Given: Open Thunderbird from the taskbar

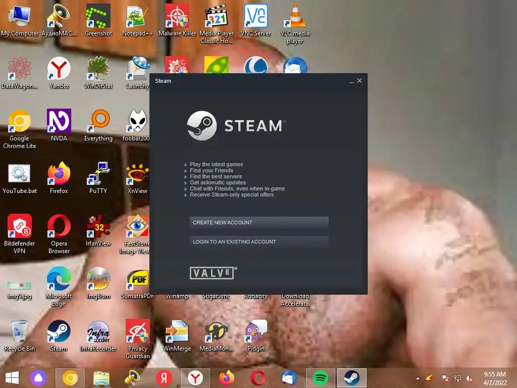Looking at the screenshot, I should 289,378.
